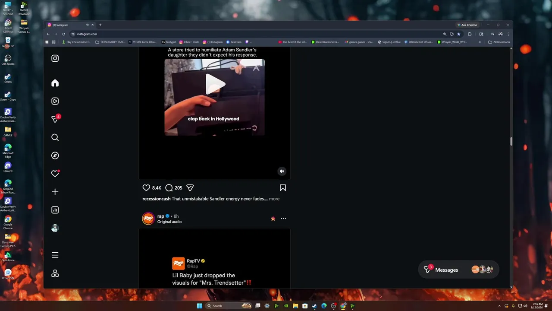The width and height of the screenshot is (552, 311).
Task: Open Delta Force desktop shortcut
Action: (8, 256)
